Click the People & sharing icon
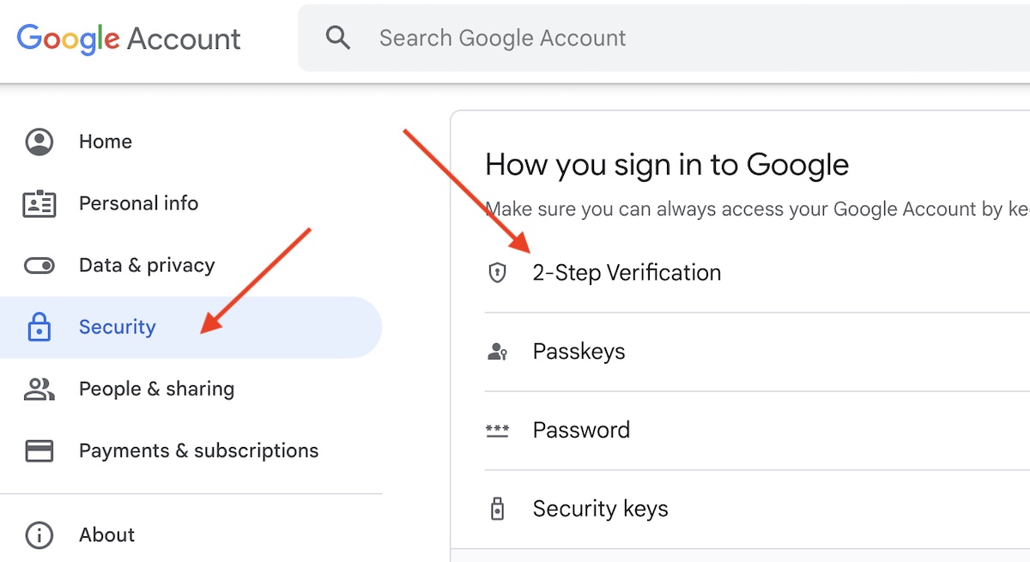The height and width of the screenshot is (562, 1030). tap(39, 389)
